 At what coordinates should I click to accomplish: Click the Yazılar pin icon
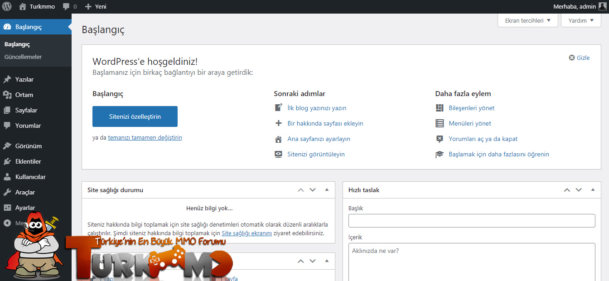tap(7, 79)
